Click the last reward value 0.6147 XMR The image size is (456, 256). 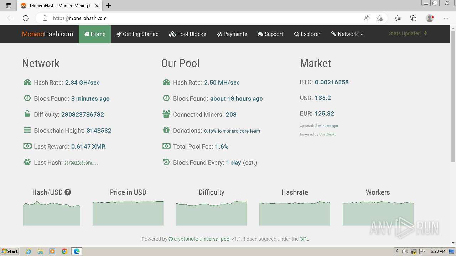pyautogui.click(x=88, y=146)
